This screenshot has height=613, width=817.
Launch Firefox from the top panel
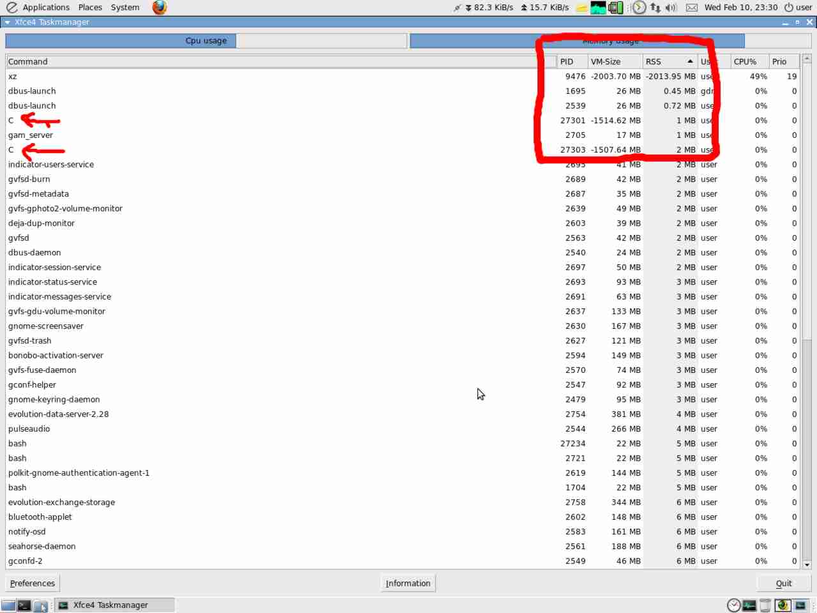click(x=160, y=8)
